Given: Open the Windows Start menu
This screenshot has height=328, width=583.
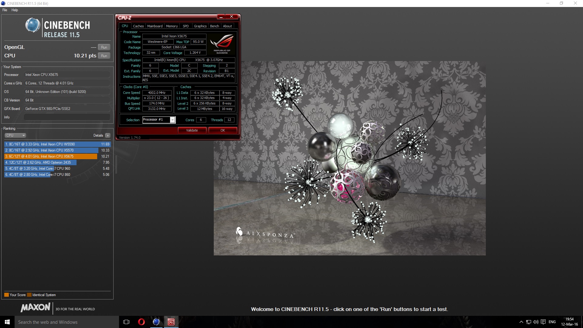Looking at the screenshot, I should (7, 322).
